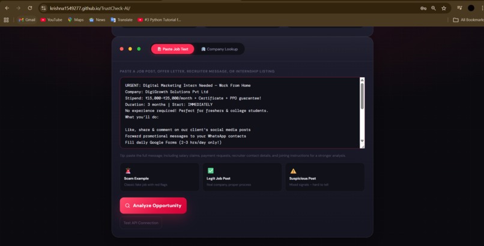The height and width of the screenshot is (246, 484).
Task: Click the Analyze Opportunity button
Action: [153, 205]
